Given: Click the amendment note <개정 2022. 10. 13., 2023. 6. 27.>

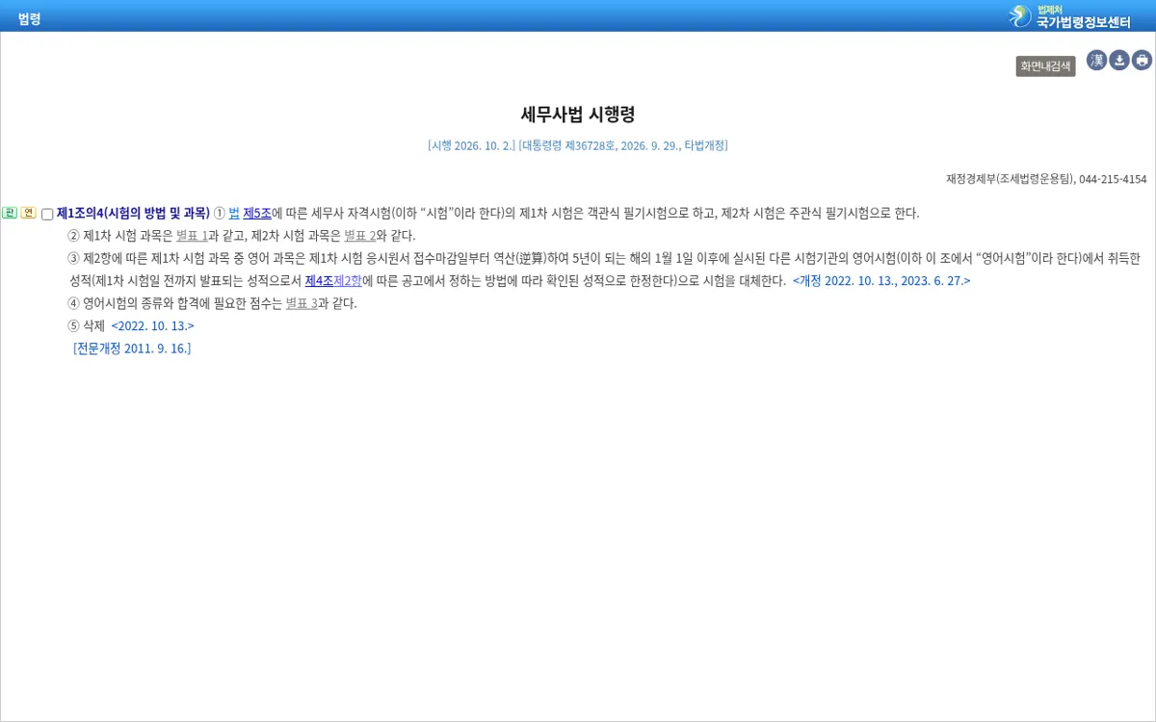Looking at the screenshot, I should point(881,281).
